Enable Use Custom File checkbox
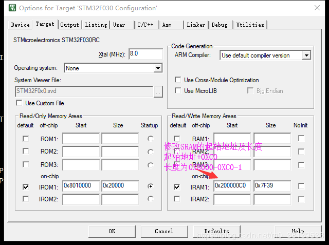This screenshot has width=329, height=245. tap(19, 103)
